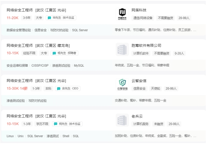
Task: Click the MySQL skill tag
Action: (79, 66)
